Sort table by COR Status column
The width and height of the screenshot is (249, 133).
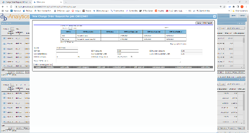click(x=110, y=32)
